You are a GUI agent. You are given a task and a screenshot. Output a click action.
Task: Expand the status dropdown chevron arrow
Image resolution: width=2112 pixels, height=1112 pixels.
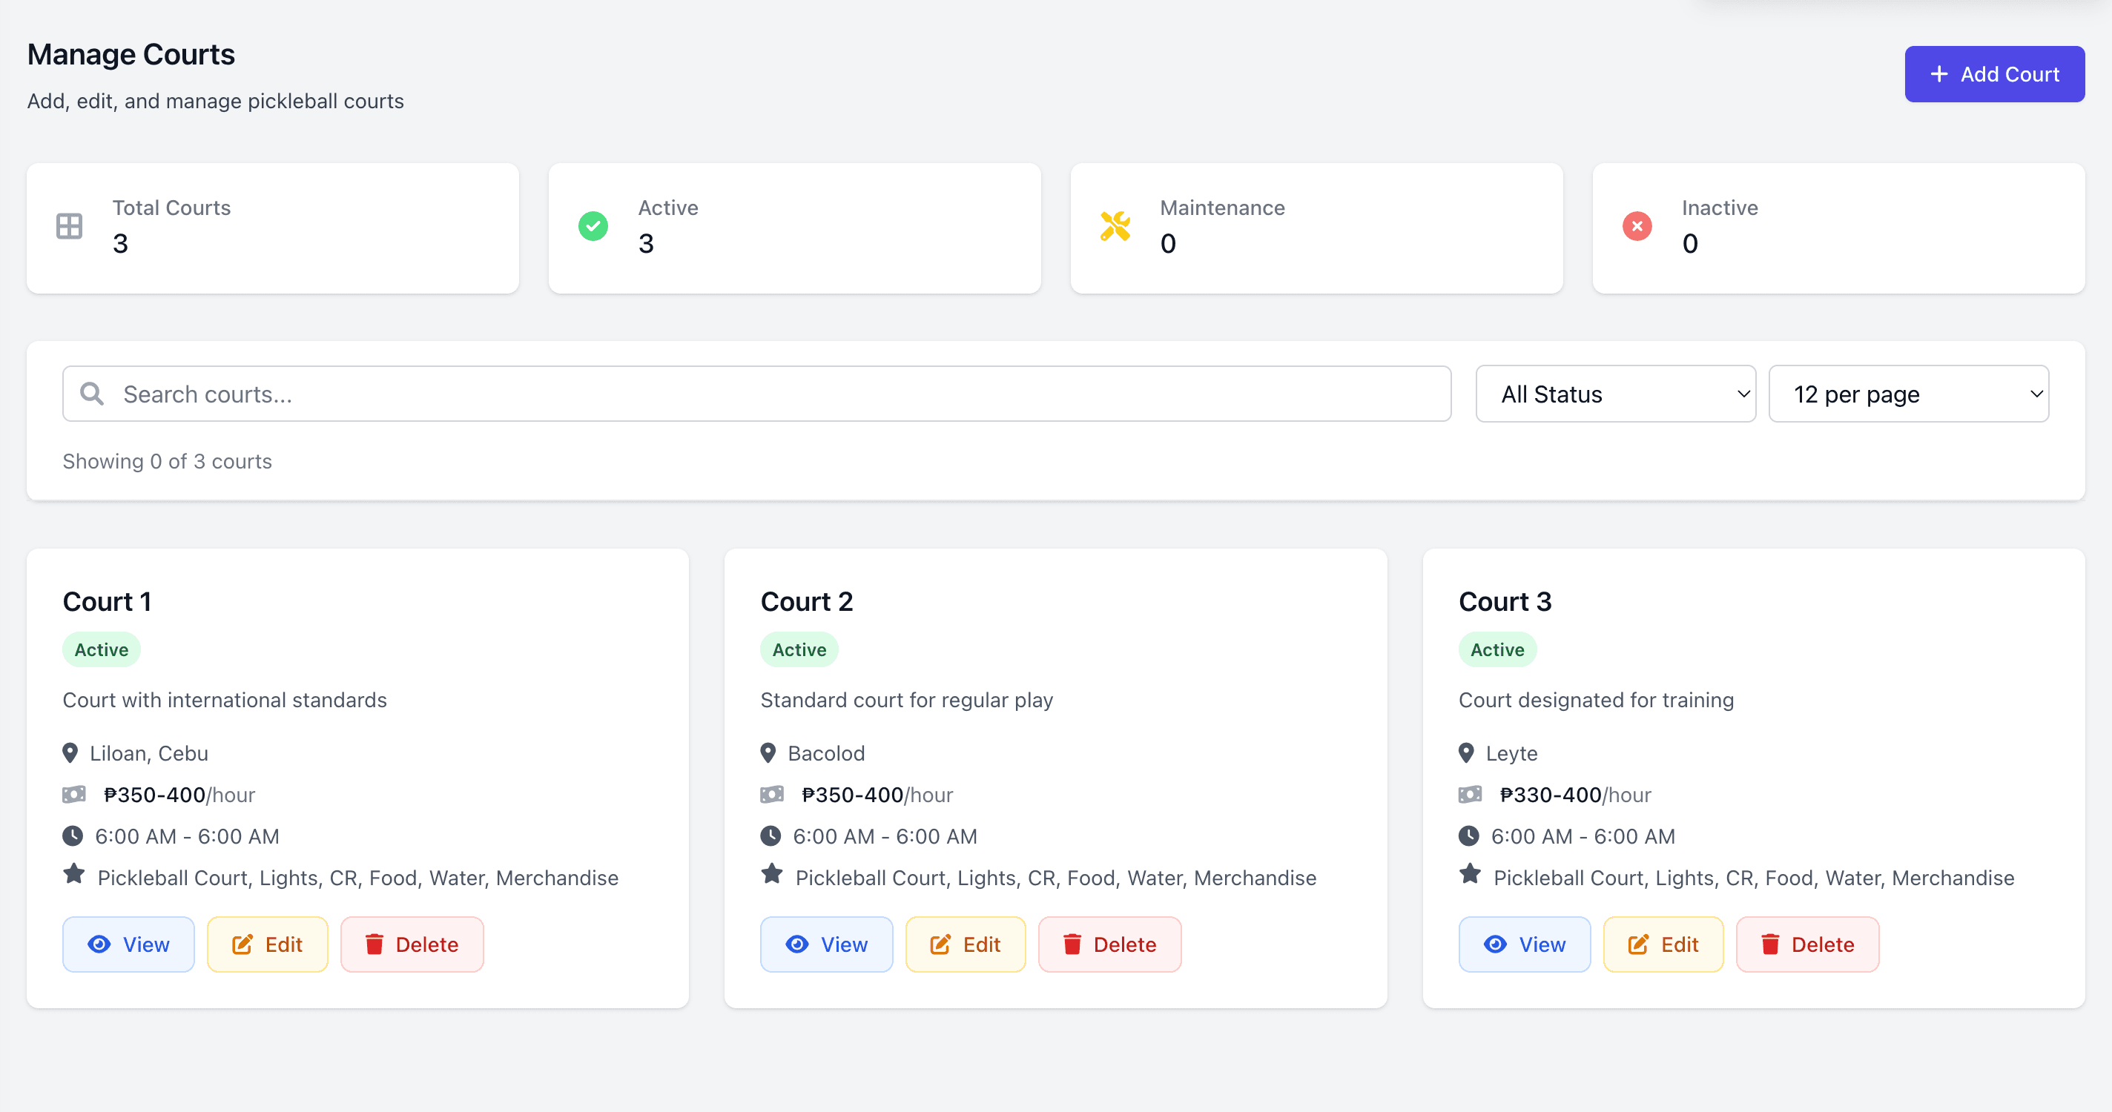1744,394
